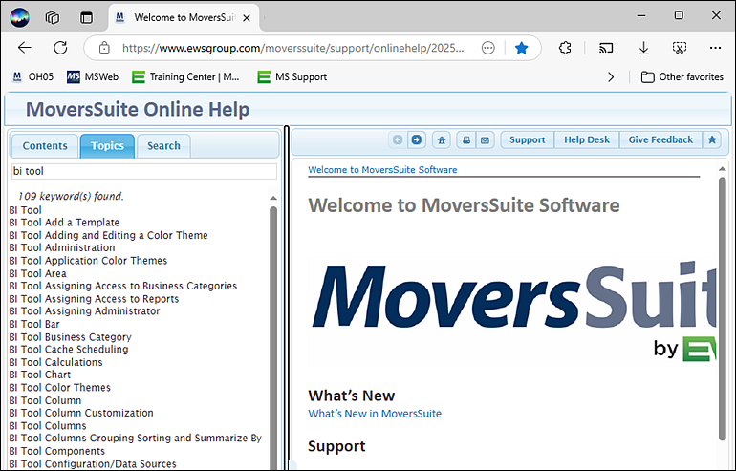Click the Help Desk button
The height and width of the screenshot is (471, 736).
point(586,139)
